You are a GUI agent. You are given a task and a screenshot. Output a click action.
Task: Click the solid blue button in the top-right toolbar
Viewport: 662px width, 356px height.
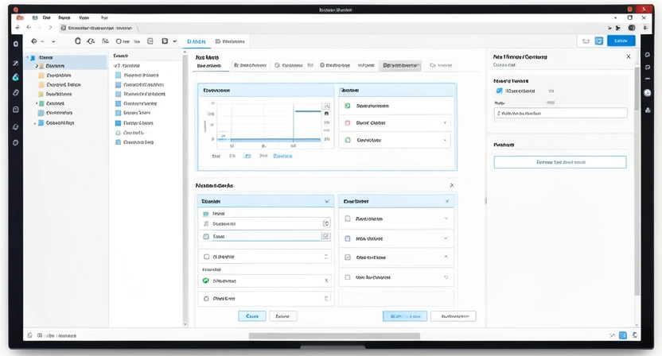click(621, 41)
